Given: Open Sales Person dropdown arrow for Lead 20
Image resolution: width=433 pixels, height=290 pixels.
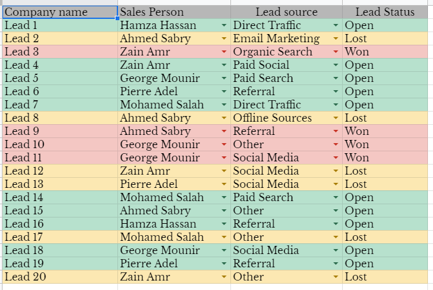Looking at the screenshot, I should click(x=224, y=277).
